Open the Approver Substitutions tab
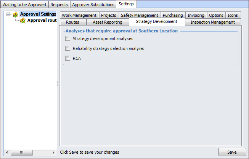Screen dimensions: 249x159 click(x=93, y=5)
